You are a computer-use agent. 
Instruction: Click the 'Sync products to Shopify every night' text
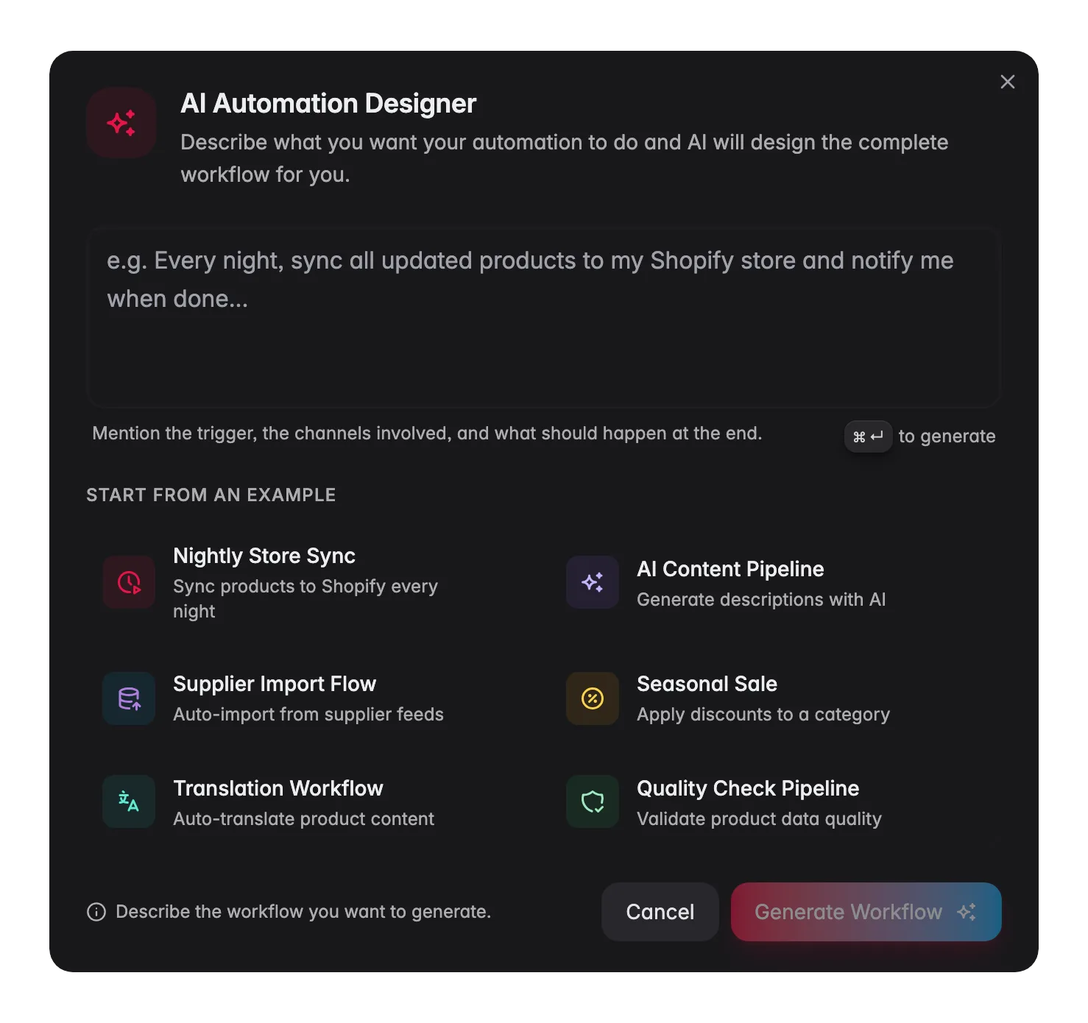click(x=305, y=599)
